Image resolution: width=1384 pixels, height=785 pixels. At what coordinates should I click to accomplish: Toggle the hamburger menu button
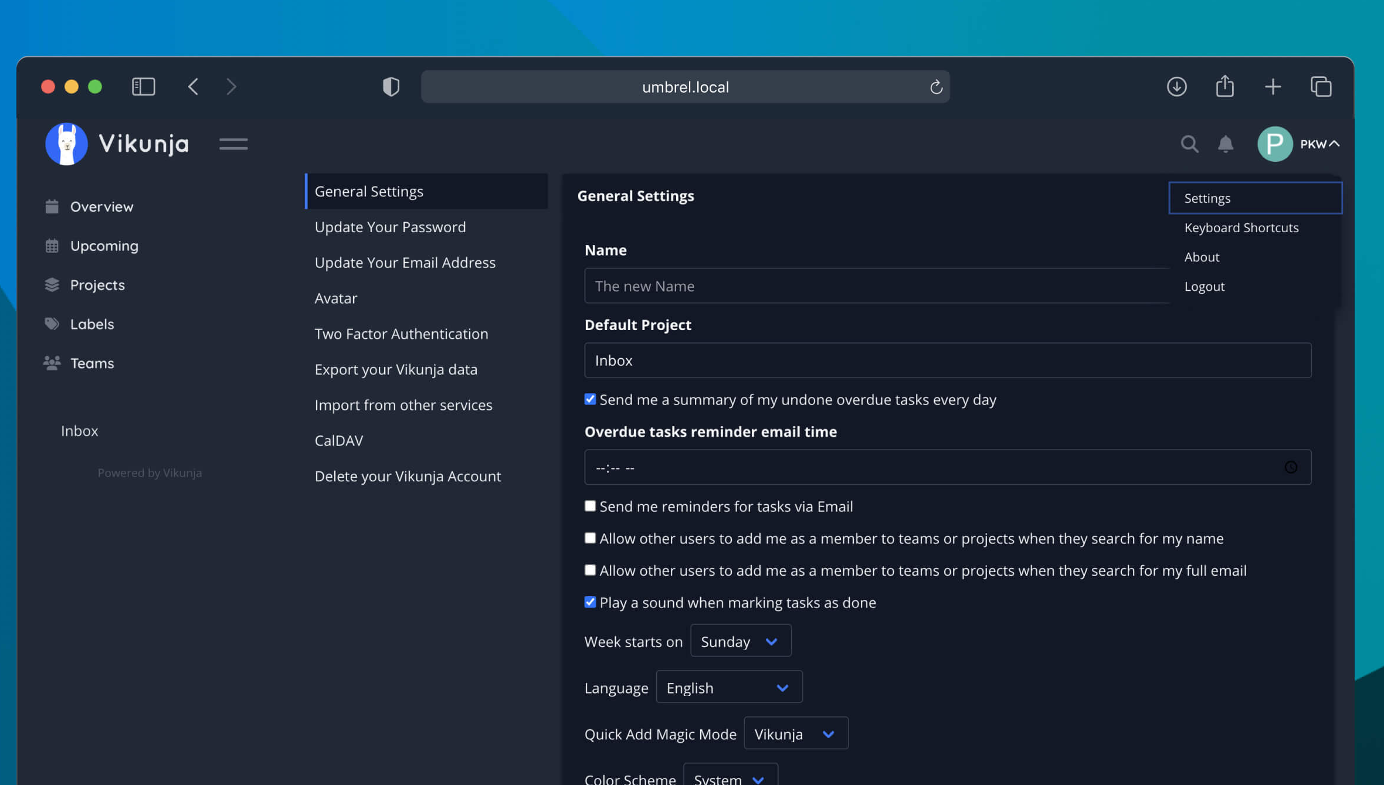233,144
